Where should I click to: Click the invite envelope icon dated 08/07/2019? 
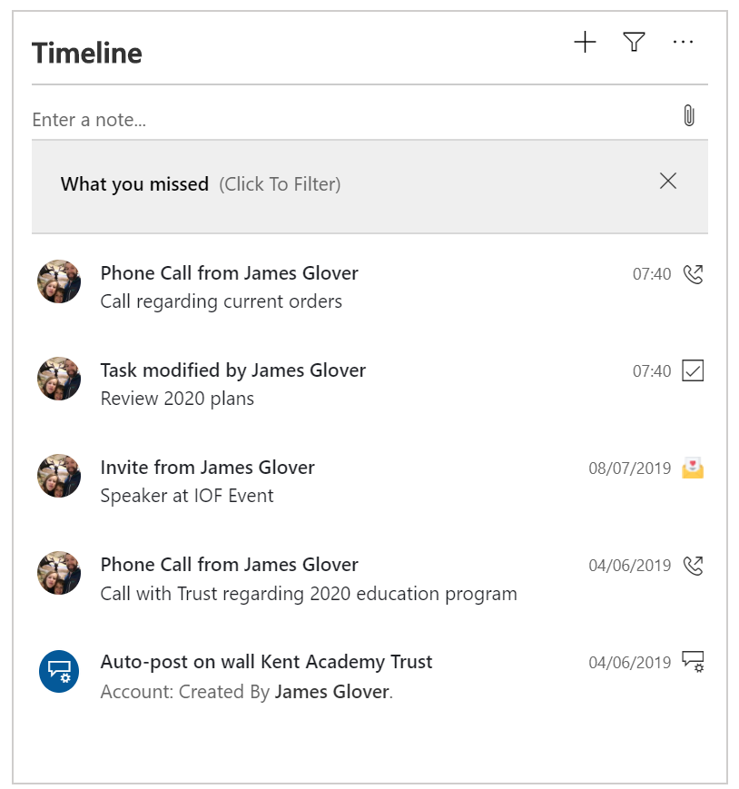[693, 468]
